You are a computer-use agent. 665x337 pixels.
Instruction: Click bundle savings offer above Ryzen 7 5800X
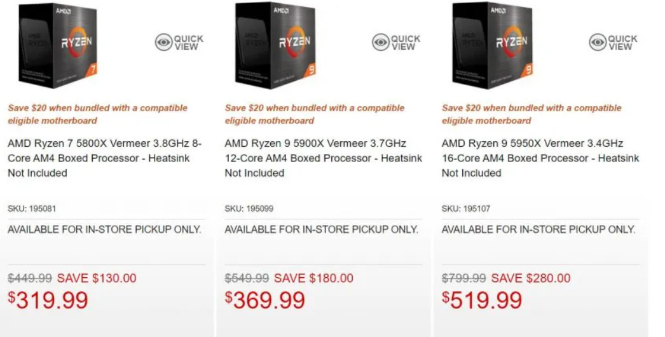coord(97,114)
